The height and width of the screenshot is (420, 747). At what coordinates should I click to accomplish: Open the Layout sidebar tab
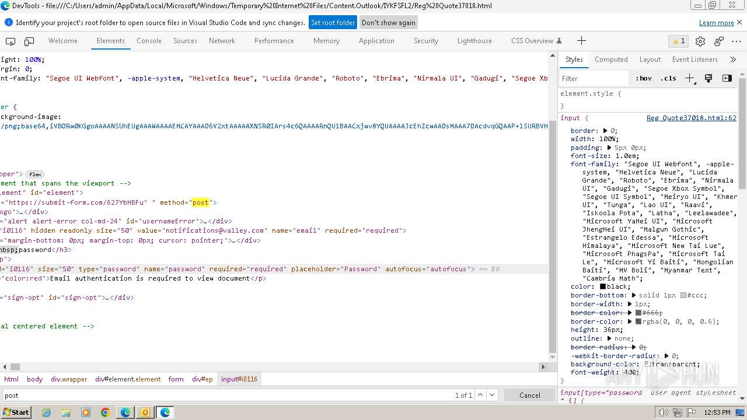tap(650, 60)
